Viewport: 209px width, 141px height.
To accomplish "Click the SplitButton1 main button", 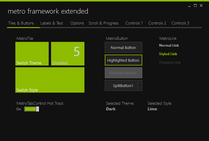I will pos(121,86).
